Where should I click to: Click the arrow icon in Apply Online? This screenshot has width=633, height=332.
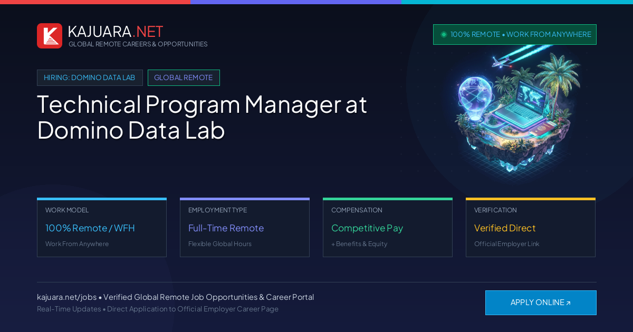click(x=568, y=303)
